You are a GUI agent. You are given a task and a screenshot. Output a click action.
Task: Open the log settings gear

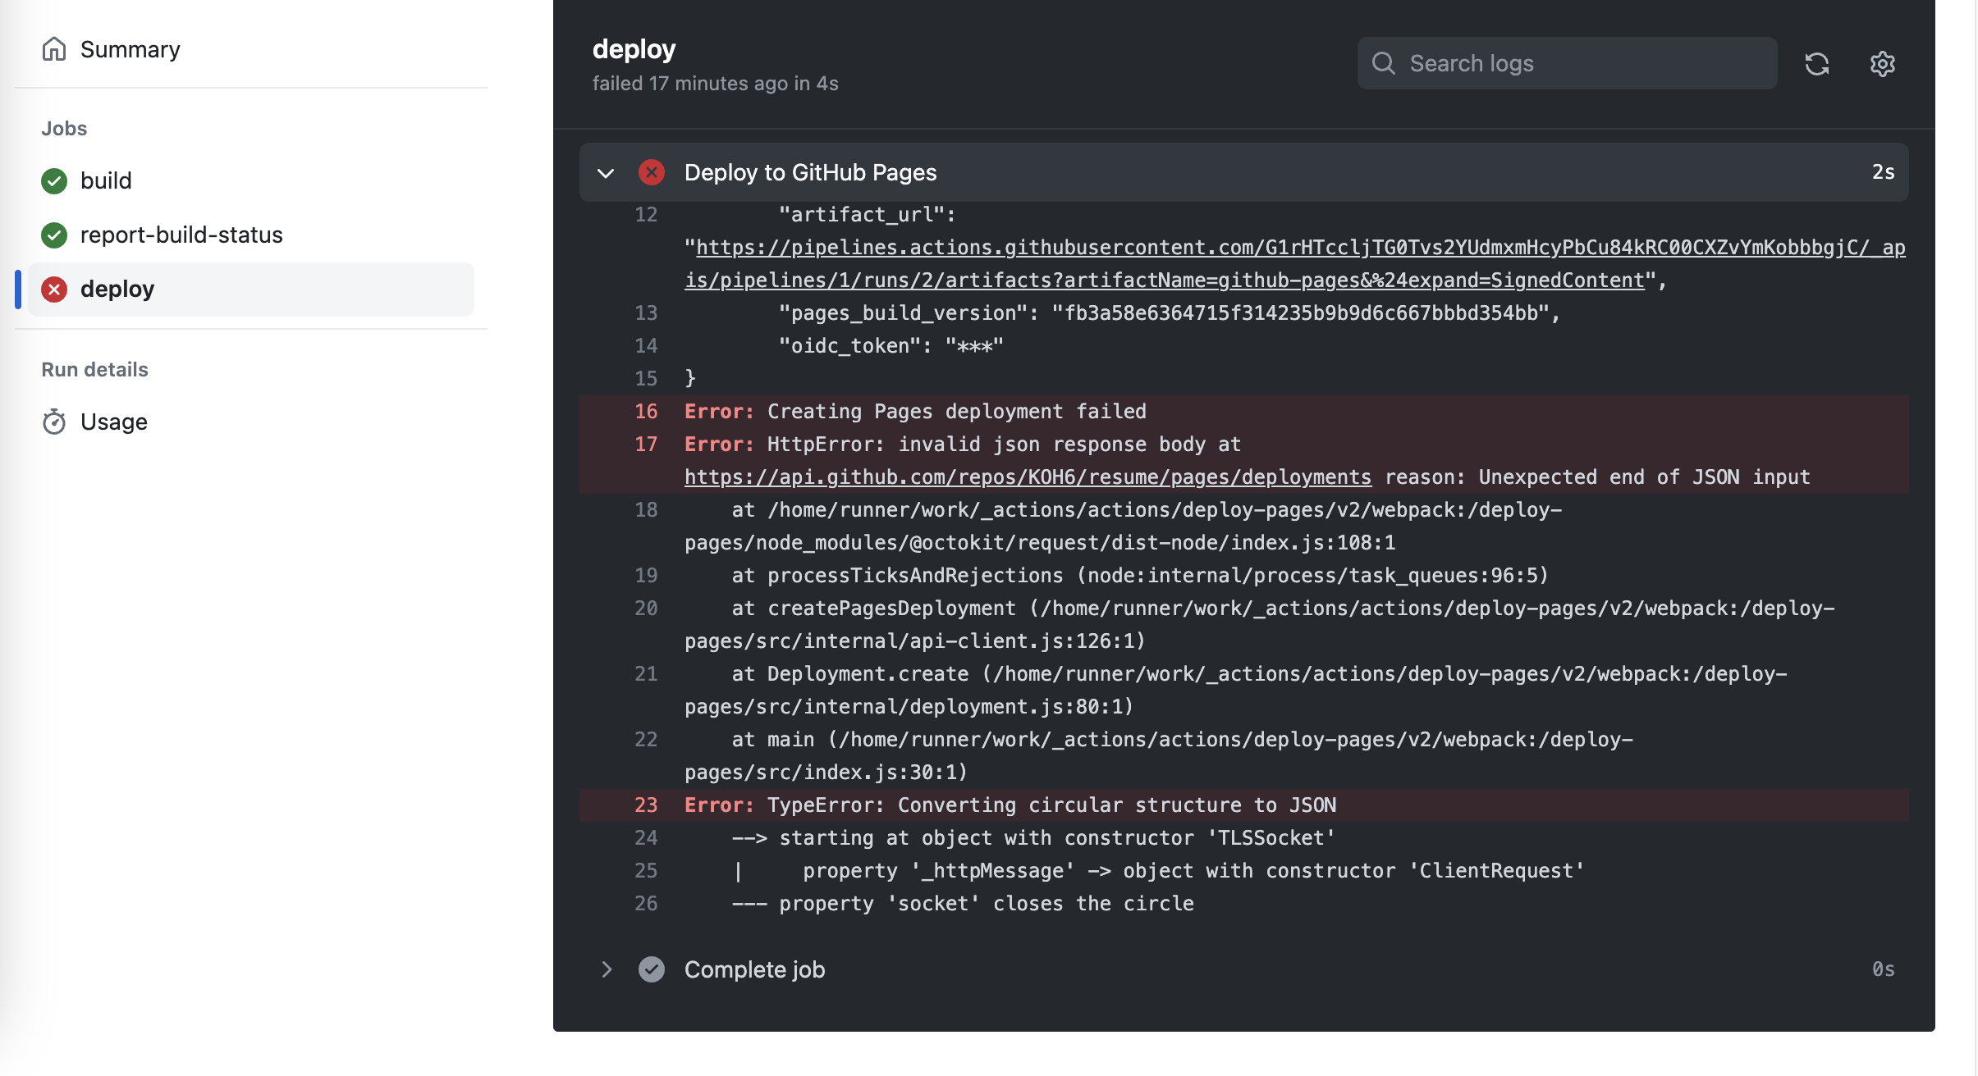1882,63
